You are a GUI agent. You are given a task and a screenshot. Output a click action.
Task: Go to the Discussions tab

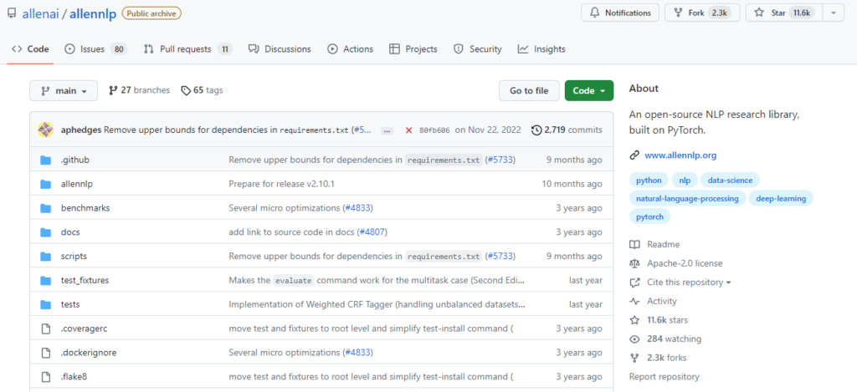coord(280,49)
